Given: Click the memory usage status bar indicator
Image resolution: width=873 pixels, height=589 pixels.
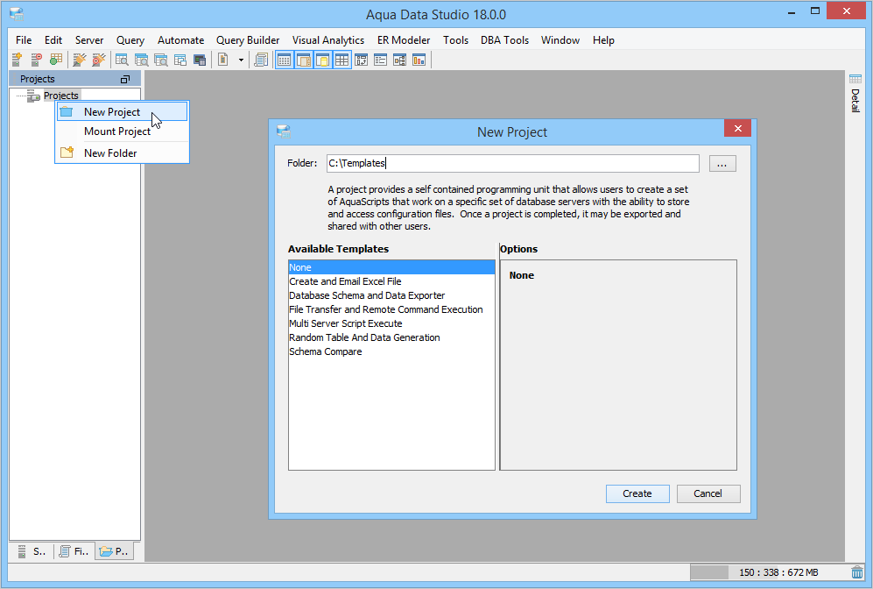Looking at the screenshot, I should click(768, 572).
